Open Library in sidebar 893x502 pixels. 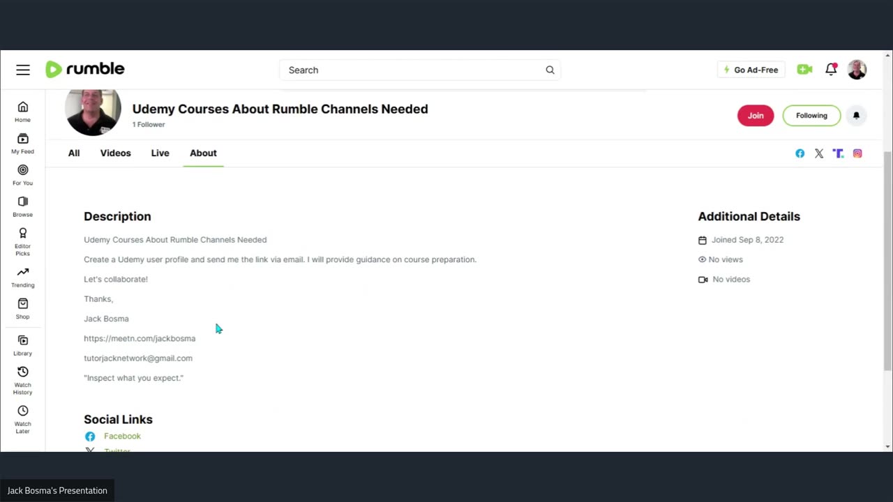tap(23, 345)
